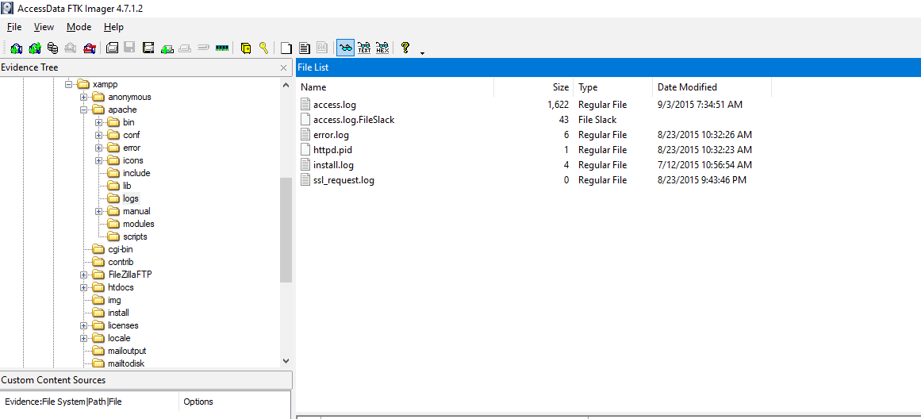
Task: Click the Evidence Tree scrollbar thumb
Action: click(286, 230)
